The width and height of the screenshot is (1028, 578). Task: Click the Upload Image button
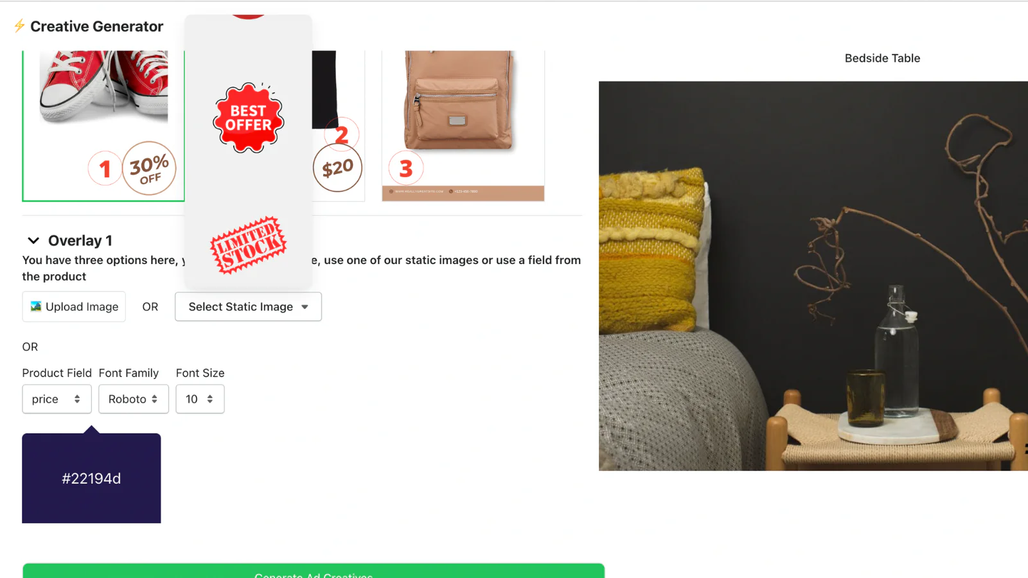coord(74,307)
